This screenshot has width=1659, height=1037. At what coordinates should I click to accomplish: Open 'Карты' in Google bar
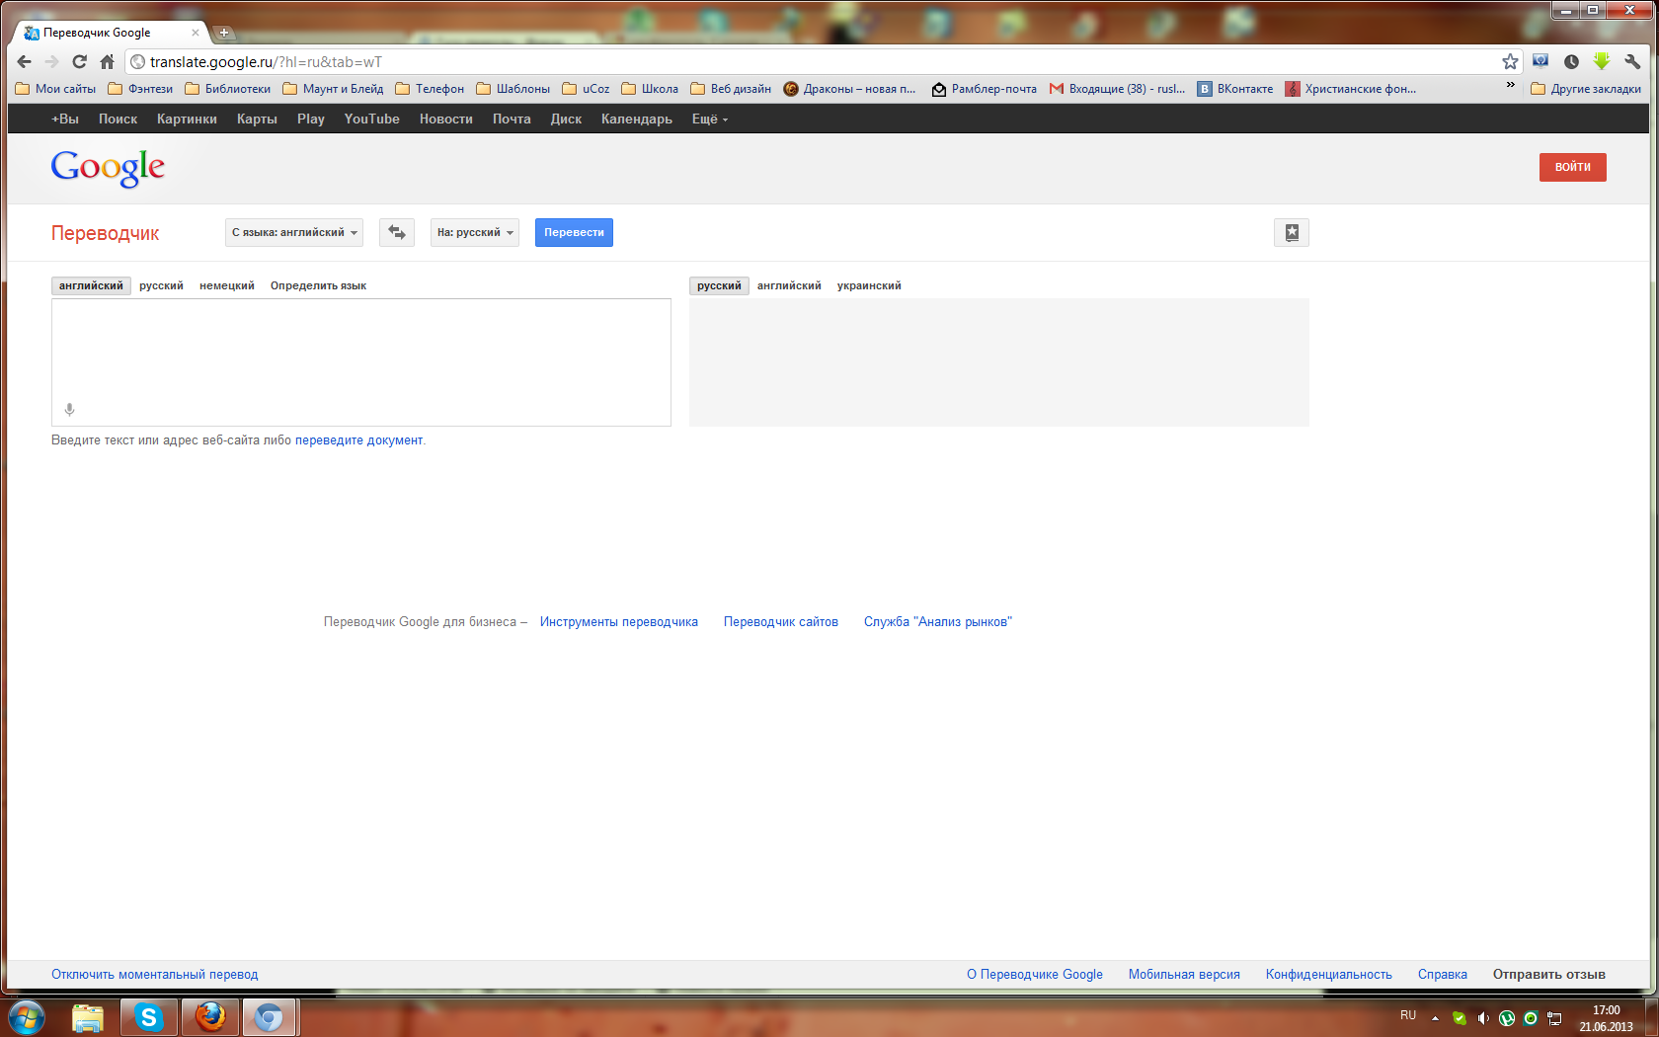[x=257, y=119]
